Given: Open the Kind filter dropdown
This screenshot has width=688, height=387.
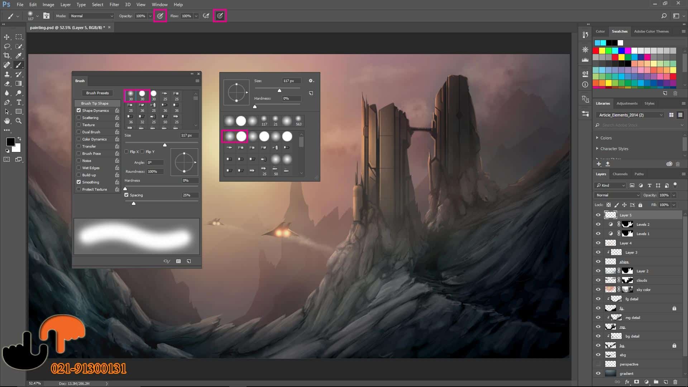Looking at the screenshot, I should [x=610, y=185].
